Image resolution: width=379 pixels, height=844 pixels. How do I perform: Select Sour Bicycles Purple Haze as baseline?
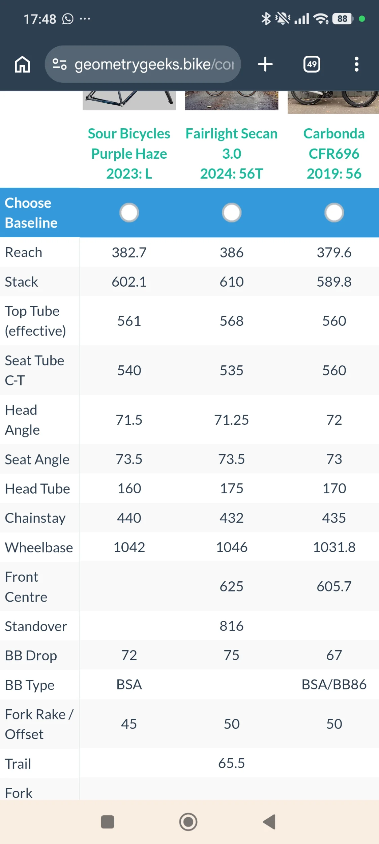coord(129,213)
